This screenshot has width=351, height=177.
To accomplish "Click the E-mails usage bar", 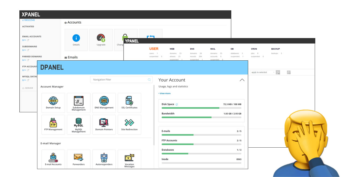I will click(x=202, y=135).
